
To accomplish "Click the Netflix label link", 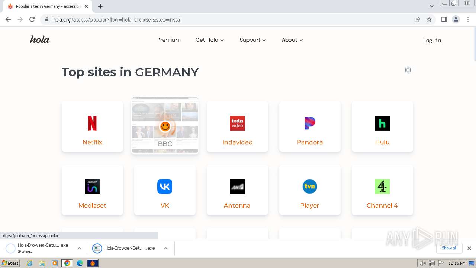I will click(92, 142).
